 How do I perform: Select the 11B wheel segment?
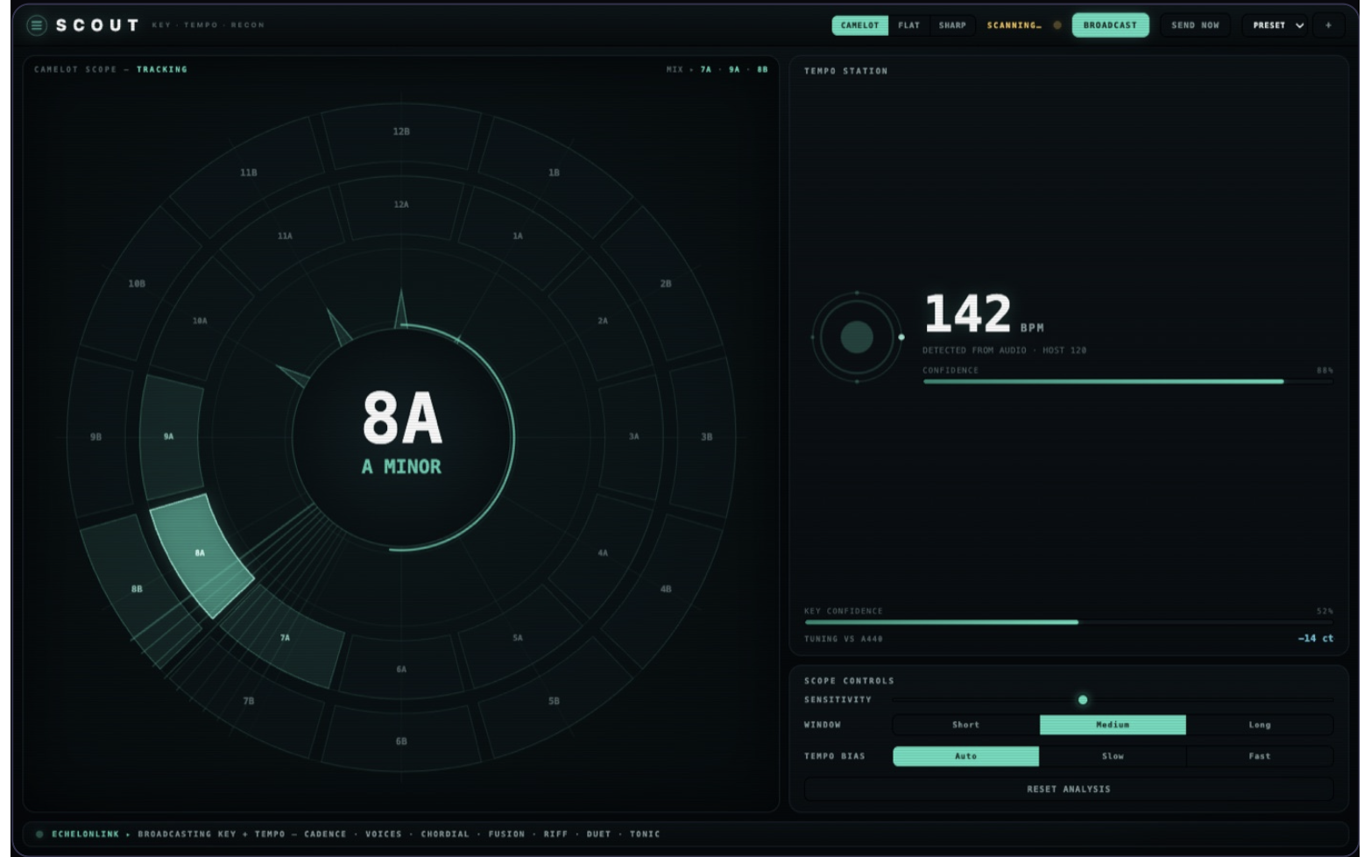tap(249, 173)
